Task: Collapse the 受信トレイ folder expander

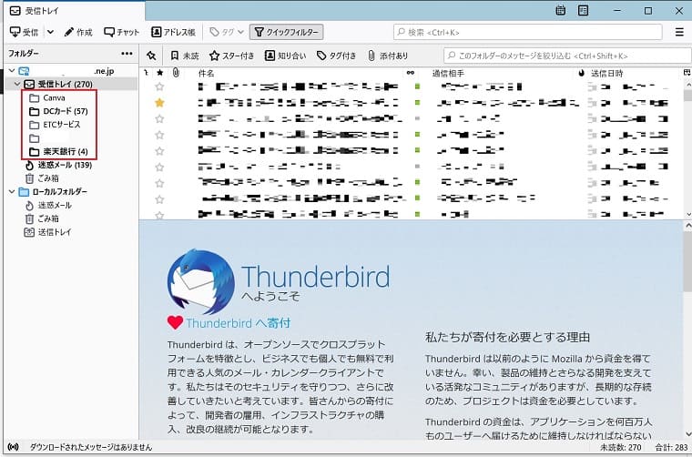Action: [x=17, y=84]
